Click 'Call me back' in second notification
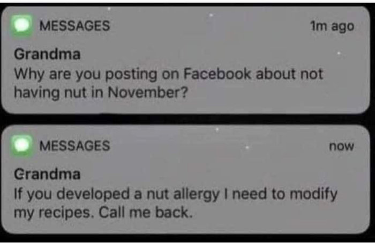Screen dimensions: 375x247 145,212
